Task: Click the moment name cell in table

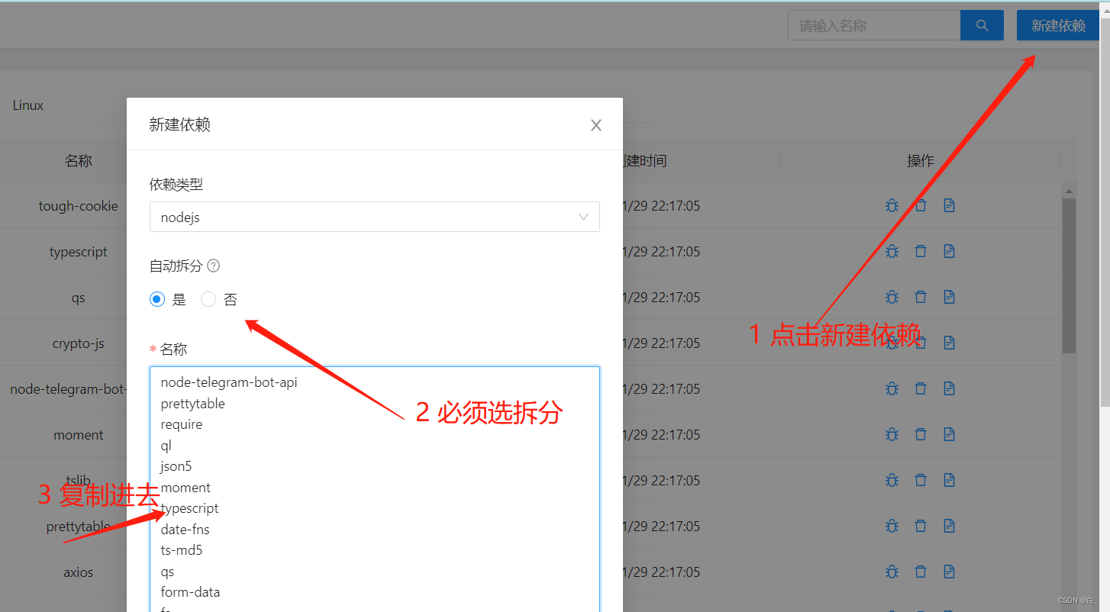Action: click(79, 435)
